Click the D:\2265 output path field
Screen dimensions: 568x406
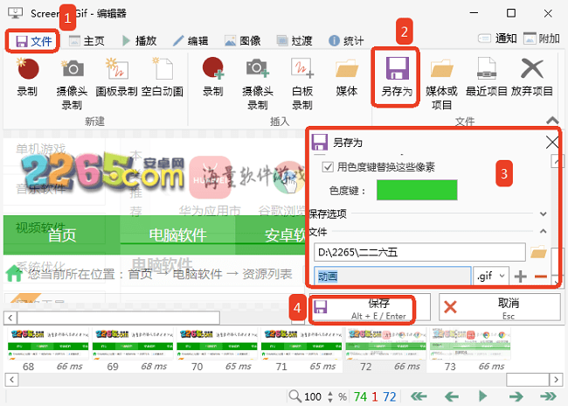click(419, 252)
